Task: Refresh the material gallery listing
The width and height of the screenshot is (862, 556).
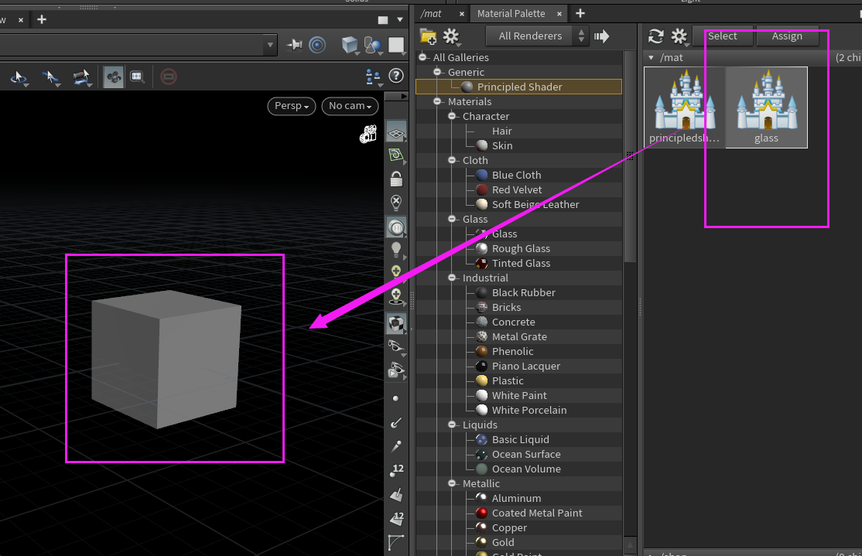Action: click(655, 36)
